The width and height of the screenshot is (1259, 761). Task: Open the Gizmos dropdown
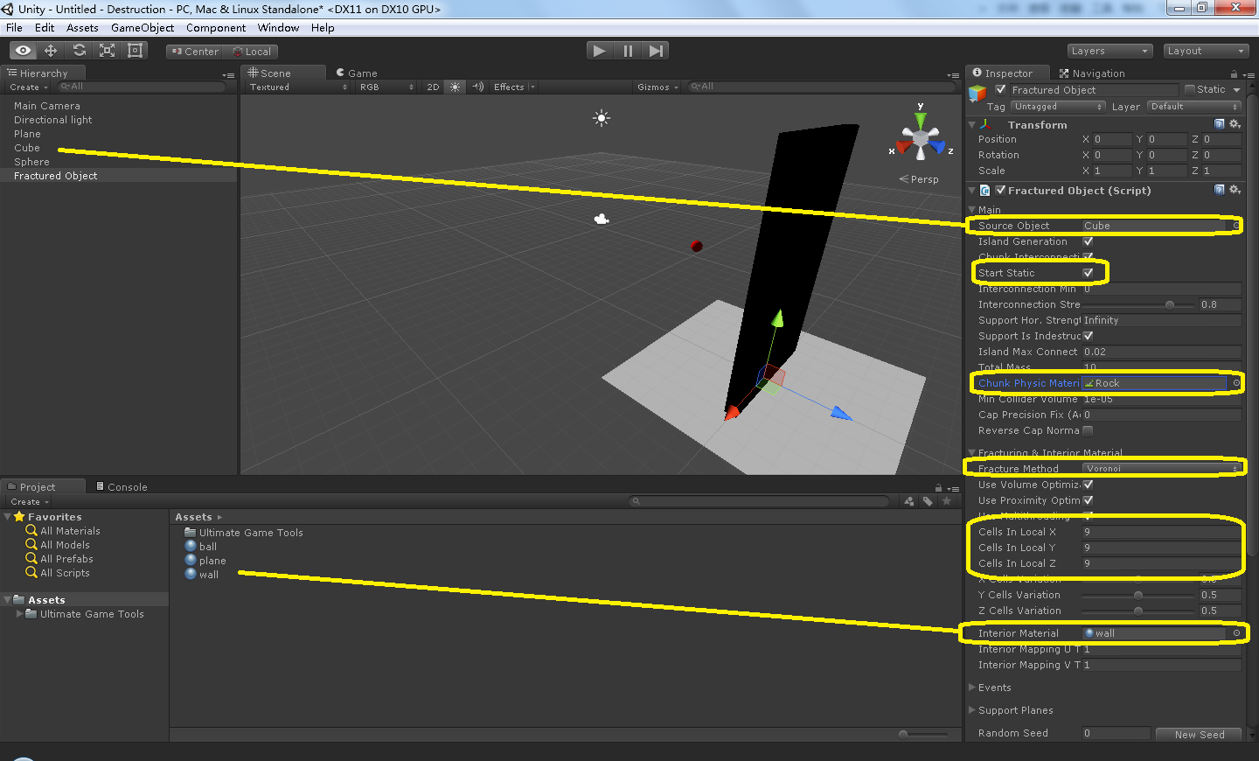click(x=657, y=87)
